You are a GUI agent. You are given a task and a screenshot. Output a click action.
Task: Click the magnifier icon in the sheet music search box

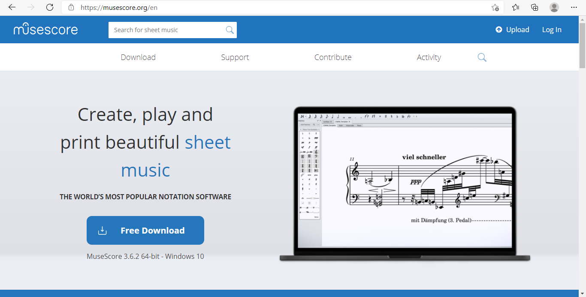(x=230, y=30)
